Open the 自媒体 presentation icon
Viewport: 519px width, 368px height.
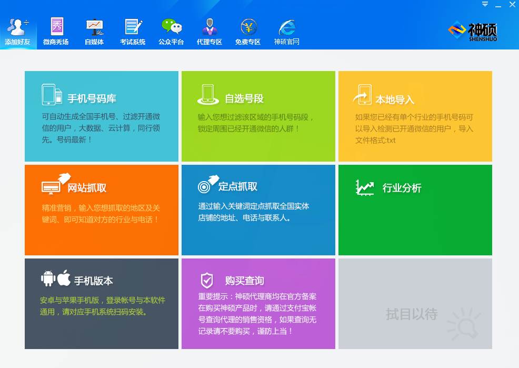coord(94,31)
